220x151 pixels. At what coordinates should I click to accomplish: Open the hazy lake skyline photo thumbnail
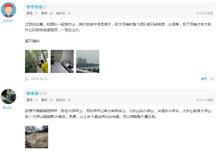tap(88, 61)
